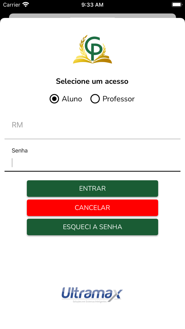
Task: Tap the word Aluno beside its radio
Action: tap(72, 99)
